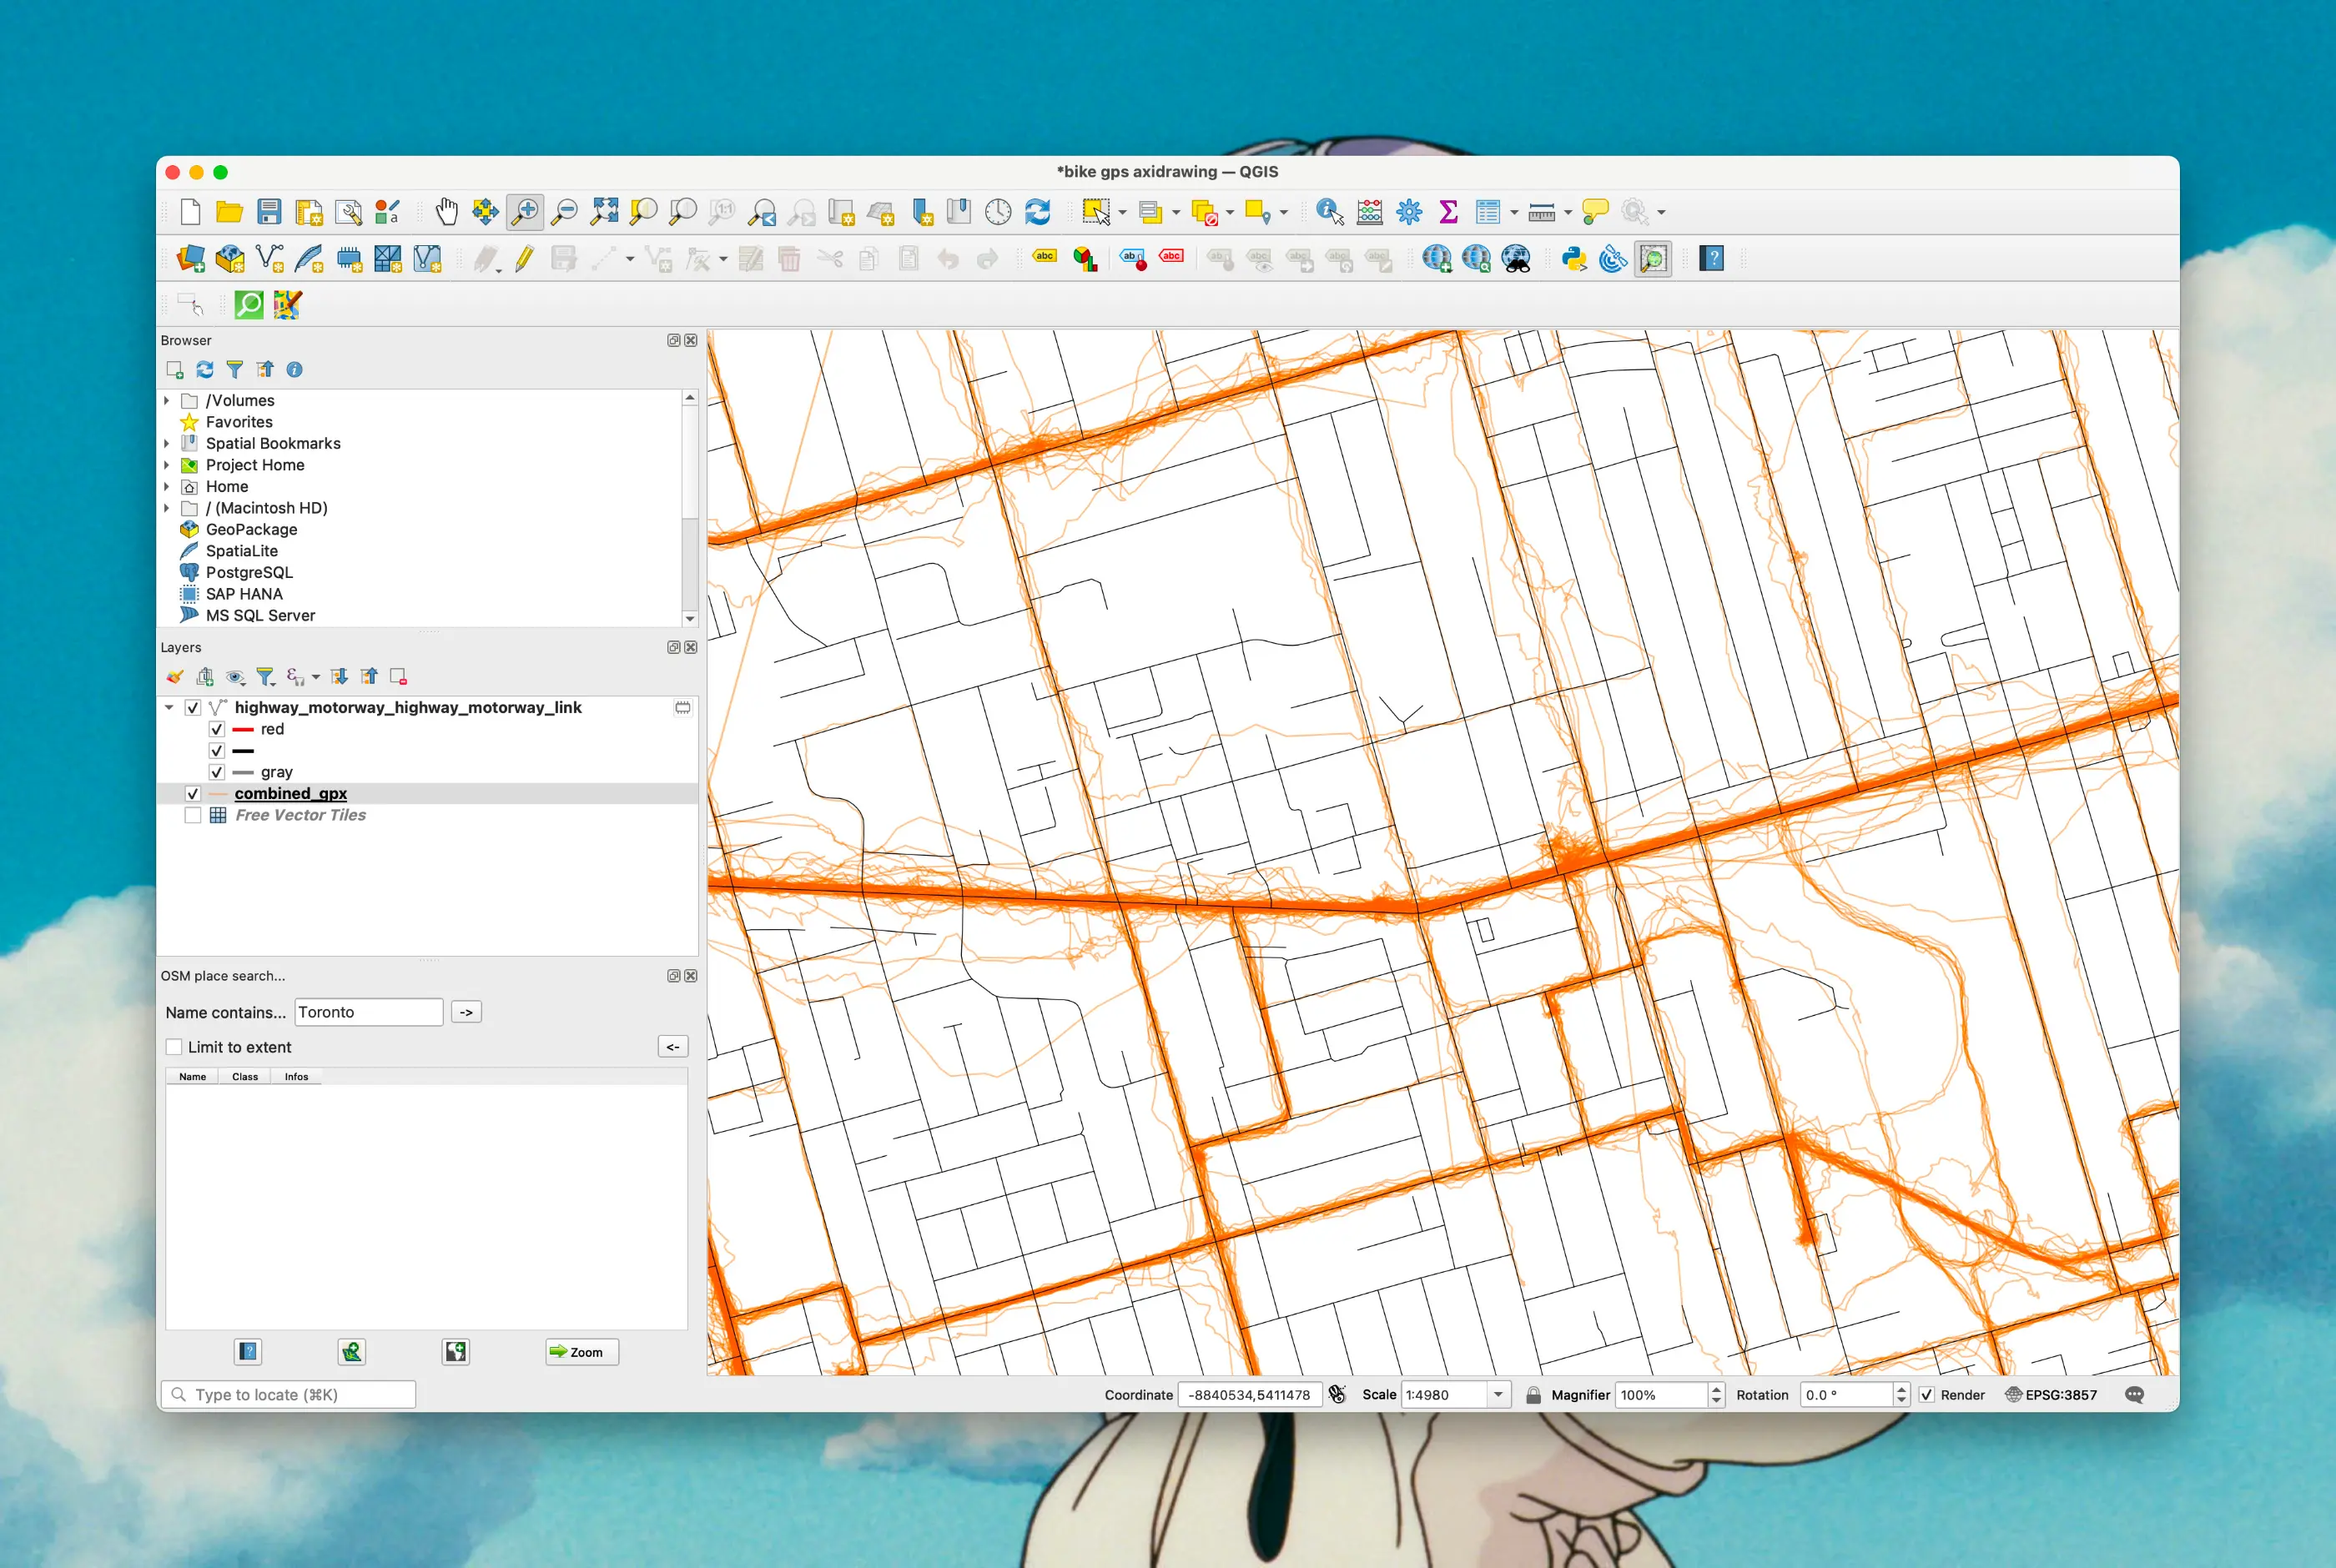The height and width of the screenshot is (1568, 2336).
Task: Collapse the highway_motorway layer group
Action: click(169, 707)
